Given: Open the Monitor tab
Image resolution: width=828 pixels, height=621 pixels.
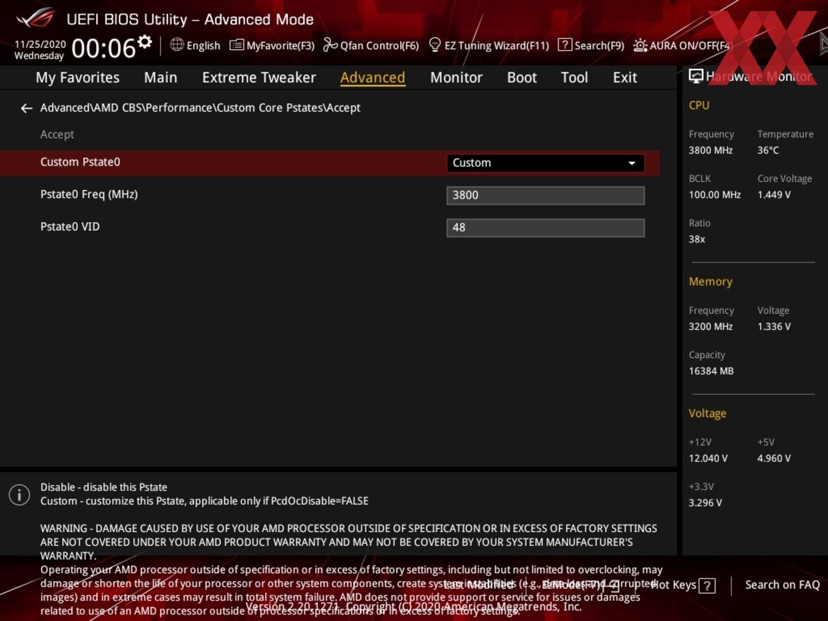Looking at the screenshot, I should tap(456, 77).
